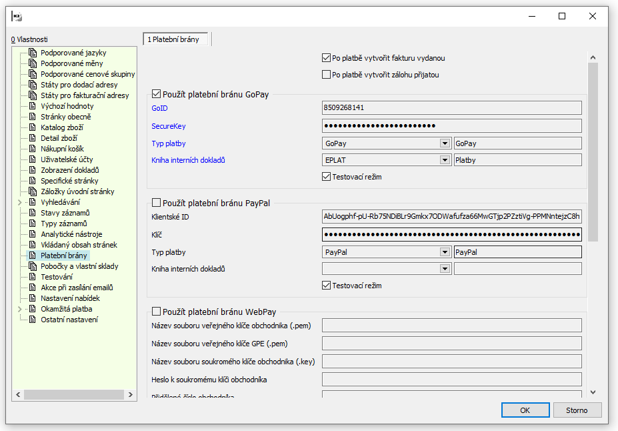Click the page icon beside Vyhledávání

point(33,202)
